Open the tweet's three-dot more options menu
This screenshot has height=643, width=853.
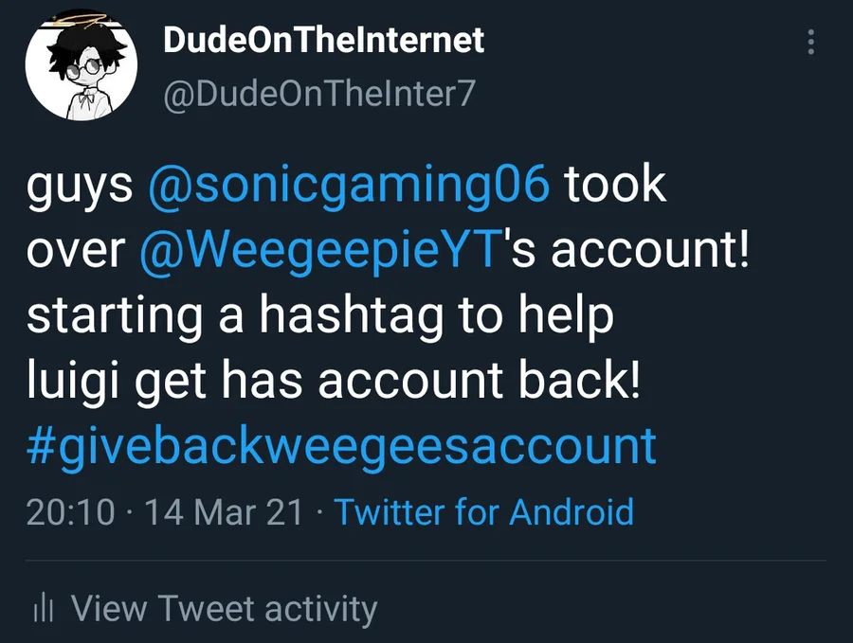click(810, 42)
